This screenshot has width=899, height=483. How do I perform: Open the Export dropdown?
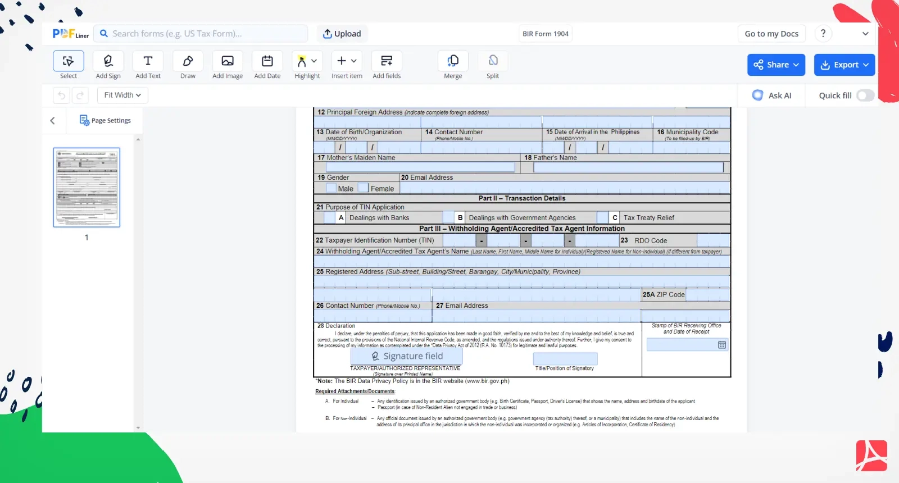844,65
